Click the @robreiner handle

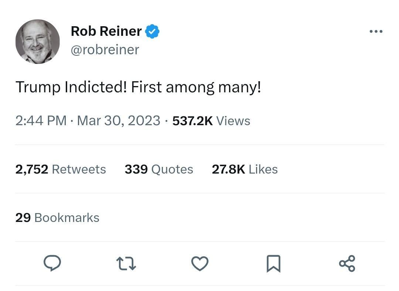(x=105, y=49)
